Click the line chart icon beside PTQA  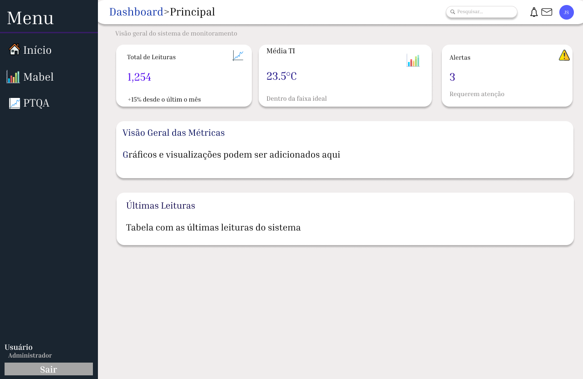(15, 103)
